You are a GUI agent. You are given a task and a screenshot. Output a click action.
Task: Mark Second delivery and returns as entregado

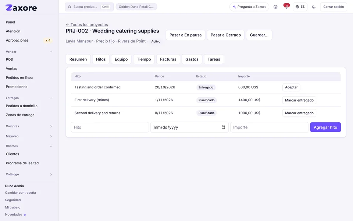coord(299,113)
